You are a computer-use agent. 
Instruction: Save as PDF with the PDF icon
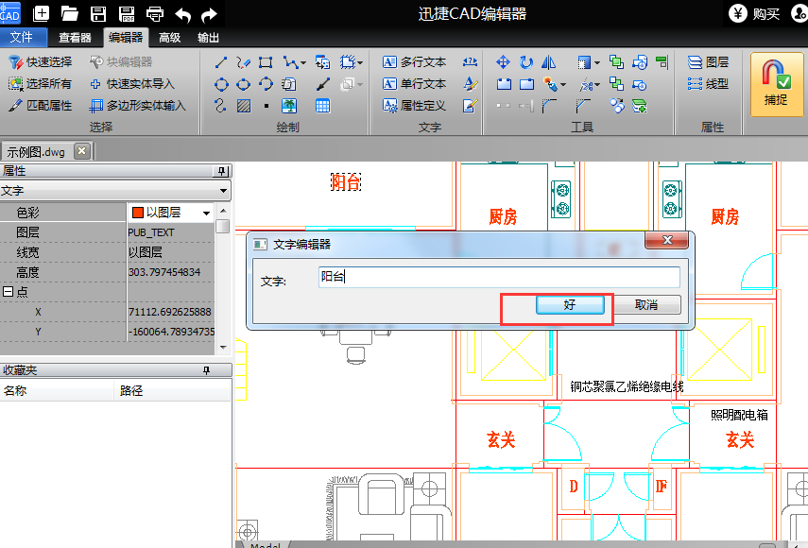pos(127,13)
